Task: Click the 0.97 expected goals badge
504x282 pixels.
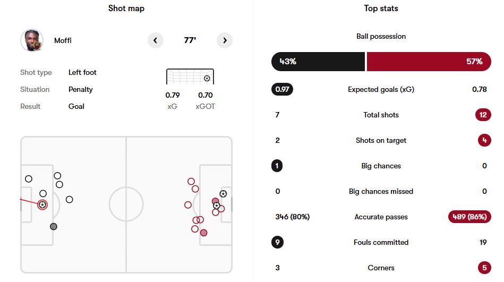Action: tap(282, 89)
